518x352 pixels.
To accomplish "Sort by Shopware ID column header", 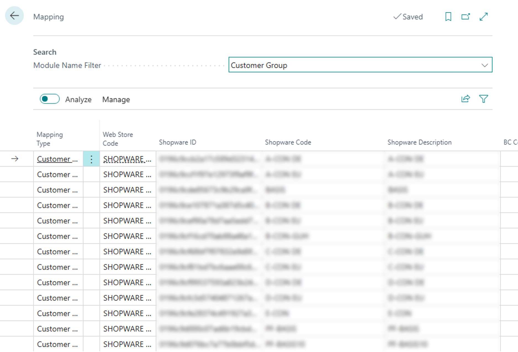I will (178, 142).
